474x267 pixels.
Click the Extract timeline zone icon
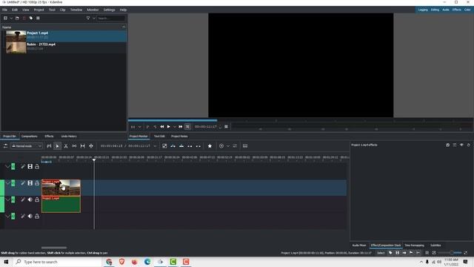pos(190,146)
